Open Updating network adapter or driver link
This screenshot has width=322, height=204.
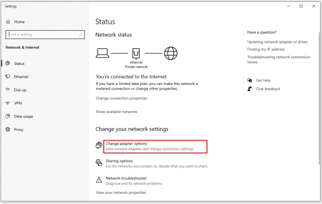[277, 42]
